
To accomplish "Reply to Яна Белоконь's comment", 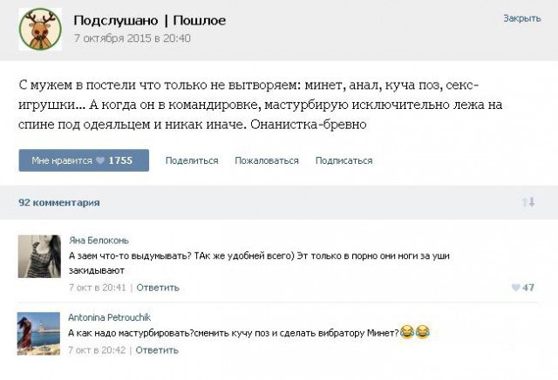I will click(158, 287).
